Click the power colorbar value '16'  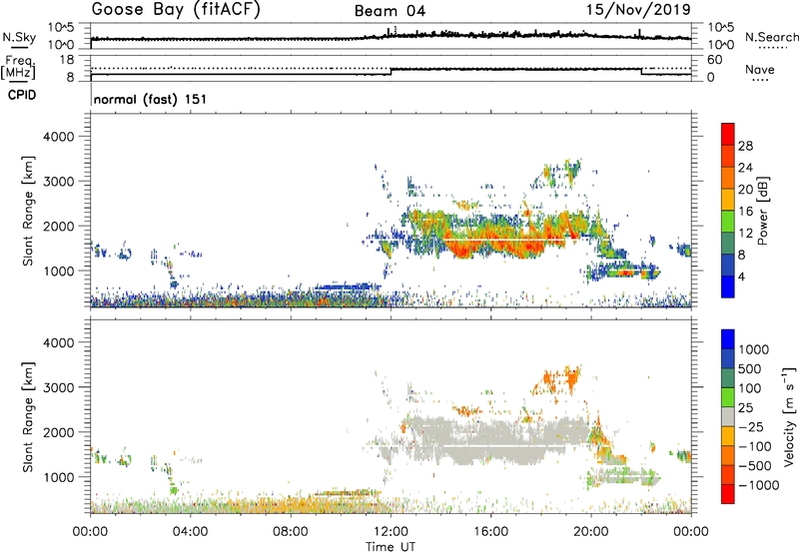pos(745,212)
